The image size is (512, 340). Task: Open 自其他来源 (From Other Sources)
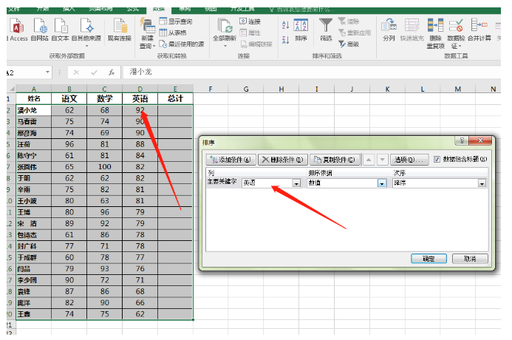86,31
